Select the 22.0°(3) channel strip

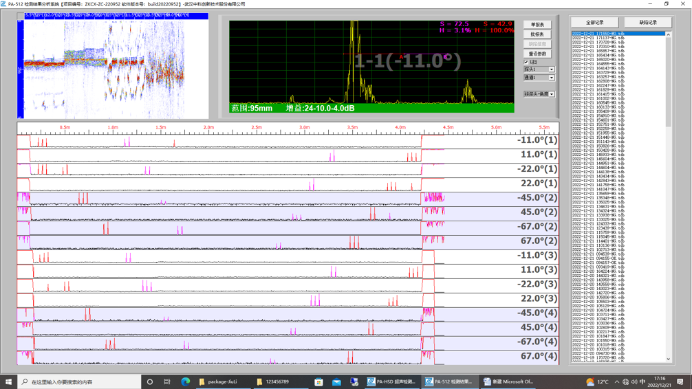[x=288, y=300]
